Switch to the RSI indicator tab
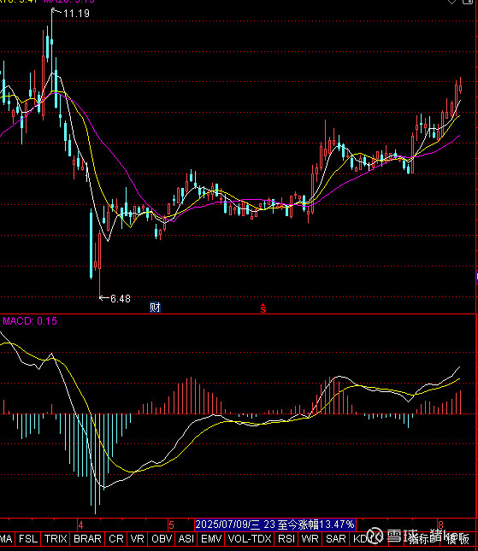478x551 pixels. click(286, 539)
